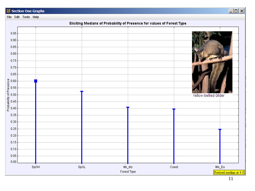Minimize the Section One Graphs window
255x191 pixels.
coord(231,11)
